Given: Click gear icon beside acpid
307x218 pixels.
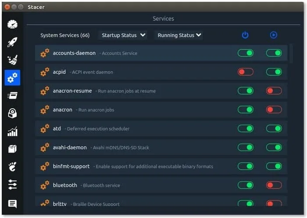Looking at the screenshot, I should pos(45,72).
